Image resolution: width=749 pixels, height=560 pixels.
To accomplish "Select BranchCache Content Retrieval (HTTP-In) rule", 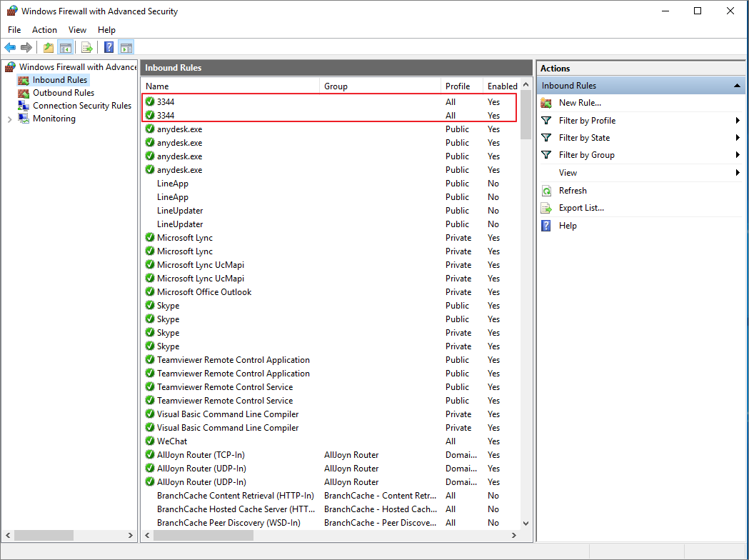I will pyautogui.click(x=331, y=496).
